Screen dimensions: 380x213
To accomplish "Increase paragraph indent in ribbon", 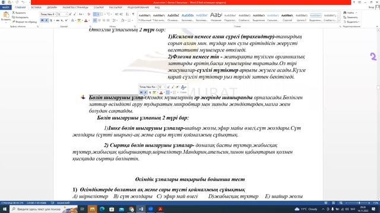I will [x=121, y=14].
